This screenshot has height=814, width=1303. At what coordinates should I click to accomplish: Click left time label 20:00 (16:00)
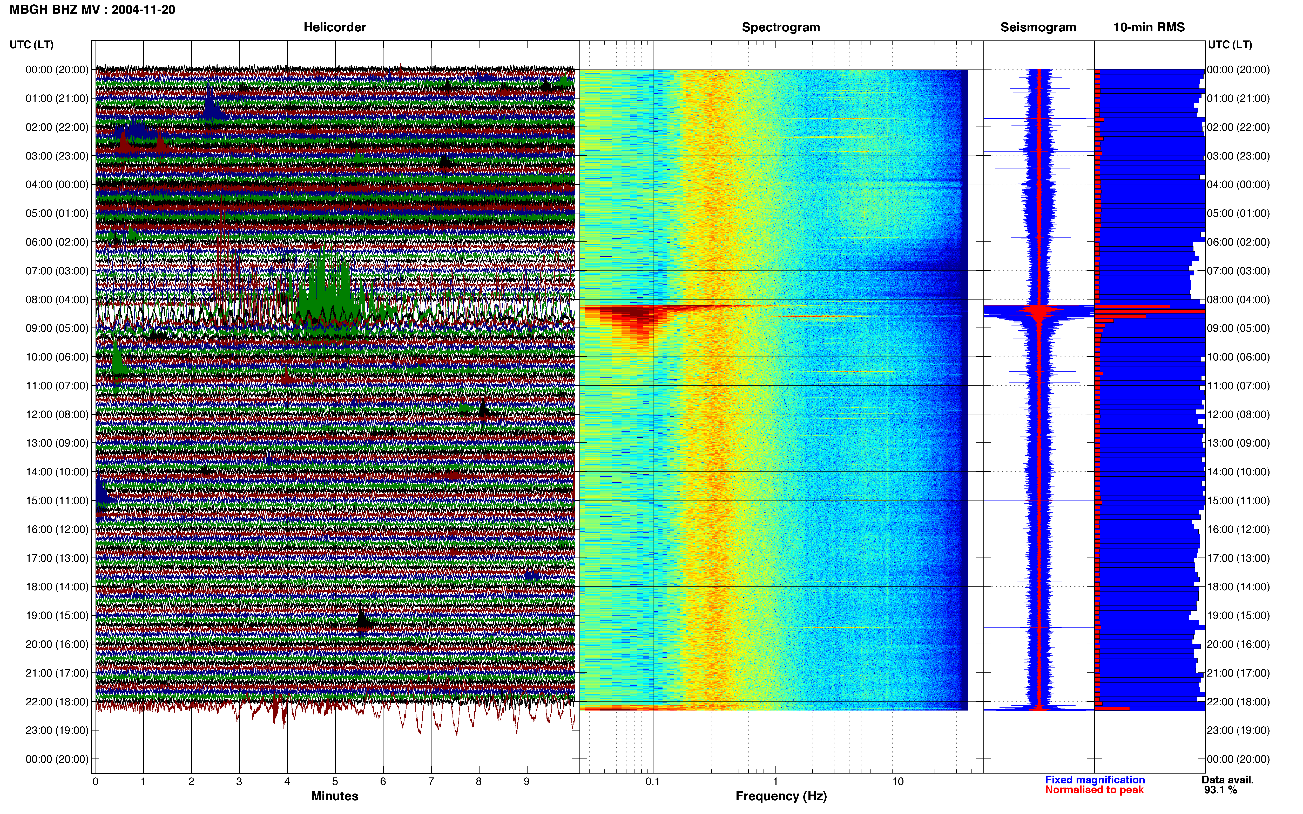(x=57, y=644)
